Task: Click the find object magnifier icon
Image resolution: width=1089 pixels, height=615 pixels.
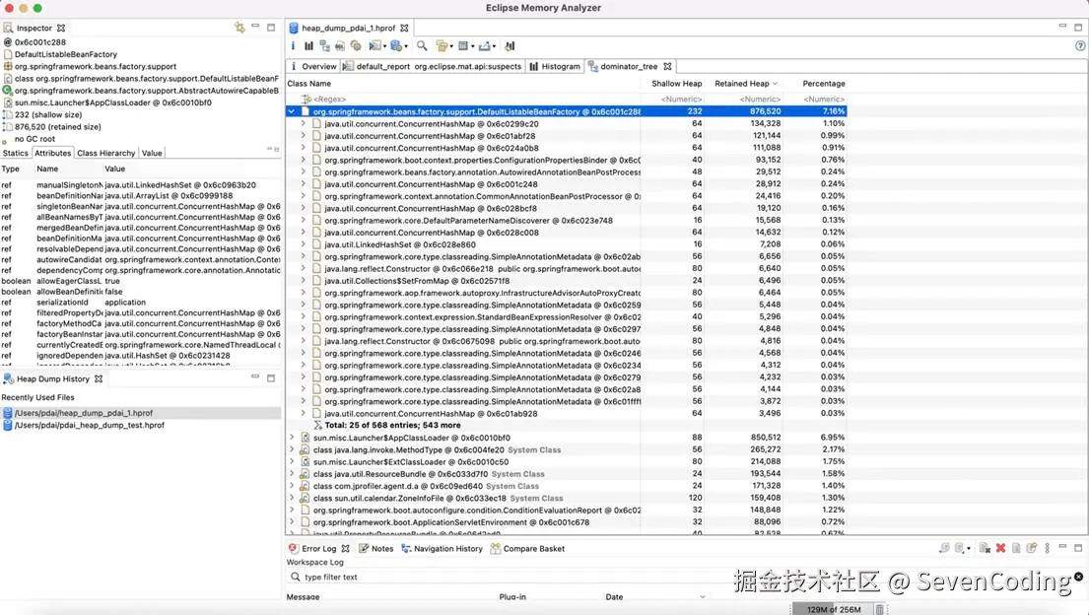Action: (x=422, y=46)
